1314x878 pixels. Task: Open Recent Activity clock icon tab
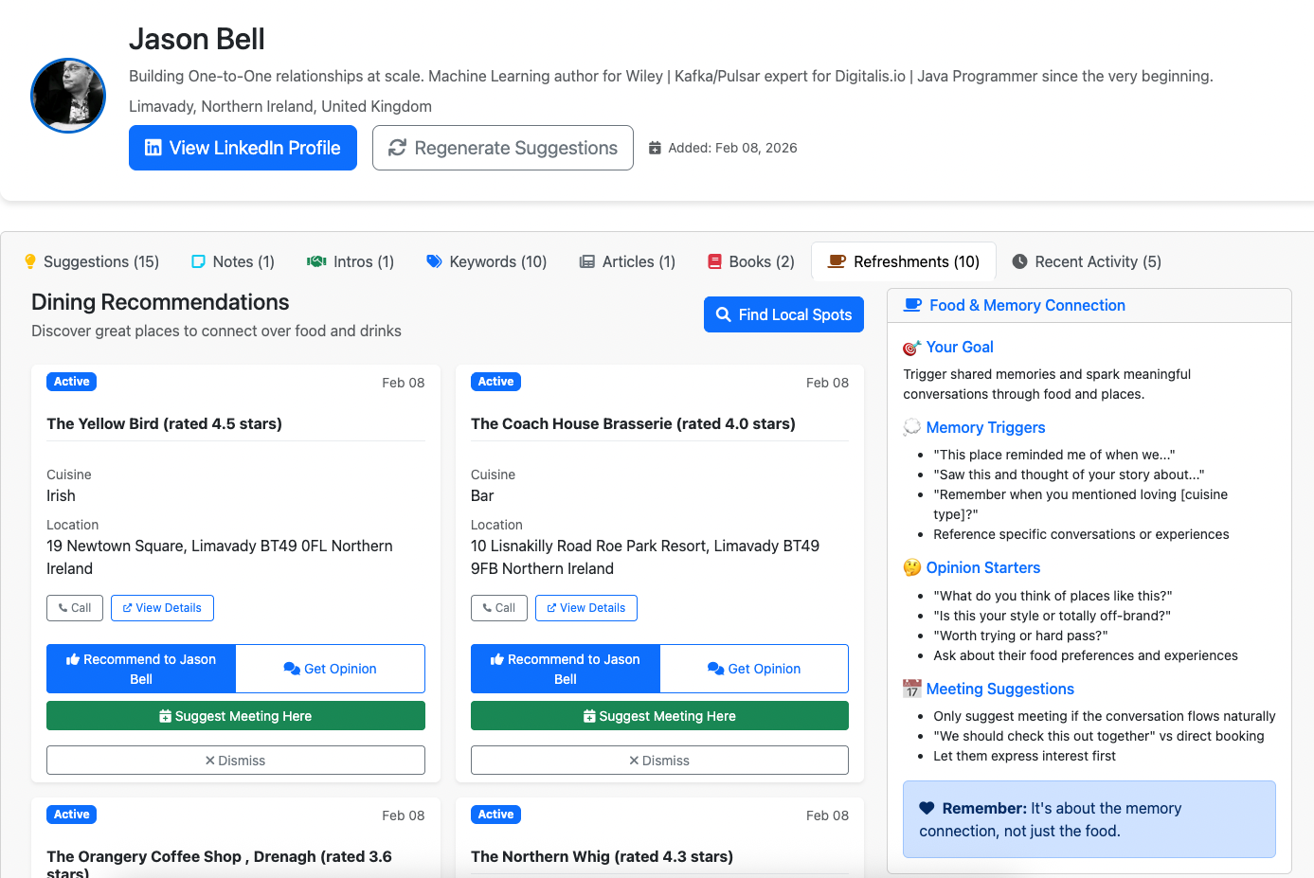pyautogui.click(x=1019, y=261)
